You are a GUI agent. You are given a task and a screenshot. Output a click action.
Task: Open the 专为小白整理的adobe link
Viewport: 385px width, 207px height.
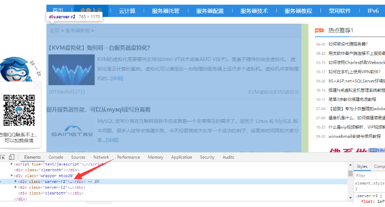click(357, 109)
